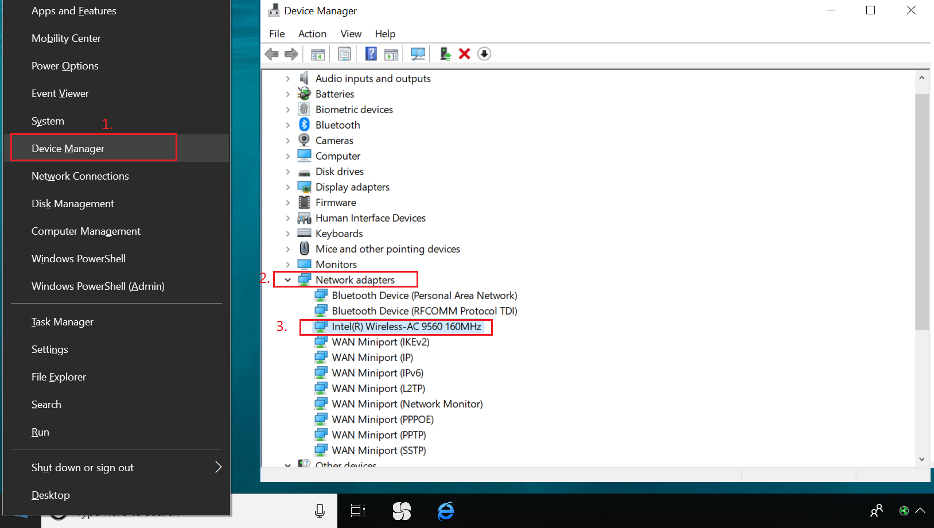
Task: Open Task Manager from the context menu
Action: coord(62,321)
